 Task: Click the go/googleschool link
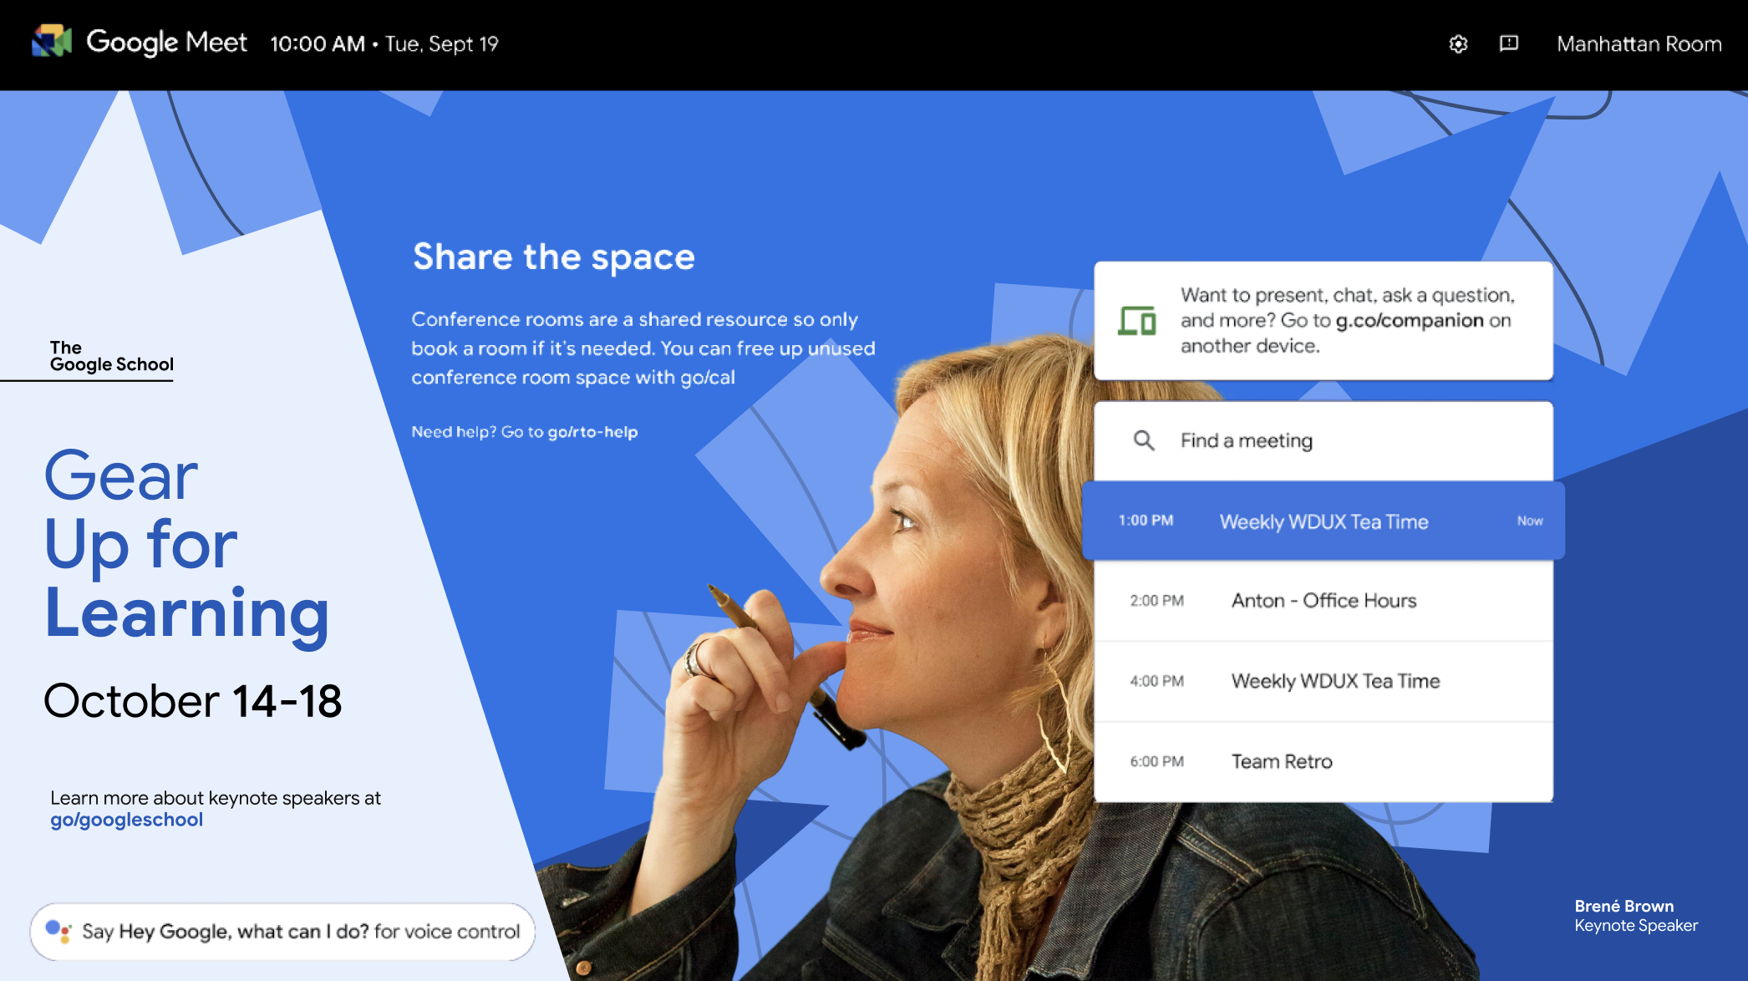[x=126, y=820]
